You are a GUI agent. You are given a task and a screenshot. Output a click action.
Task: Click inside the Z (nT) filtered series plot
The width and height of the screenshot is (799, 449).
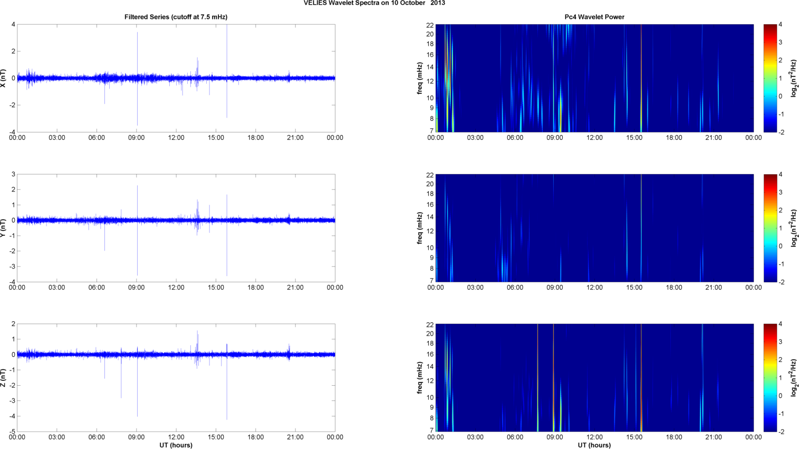tap(176, 378)
